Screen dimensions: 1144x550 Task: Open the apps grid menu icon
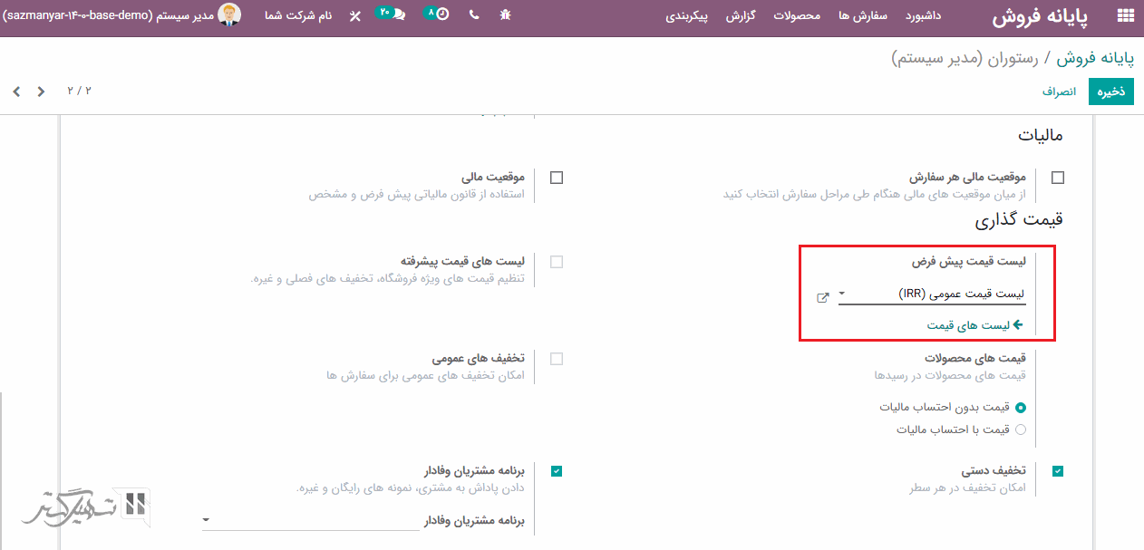pyautogui.click(x=1125, y=15)
